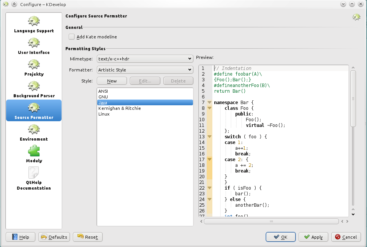Open the QtHelp Documentation settings page
This screenshot has width=367, height=247.
pyautogui.click(x=34, y=178)
